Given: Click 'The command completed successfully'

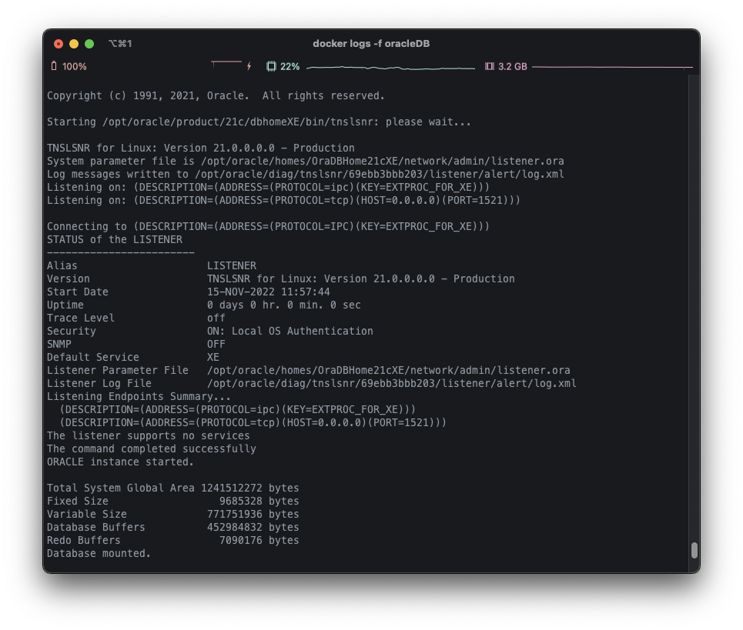Looking at the screenshot, I should pos(151,448).
